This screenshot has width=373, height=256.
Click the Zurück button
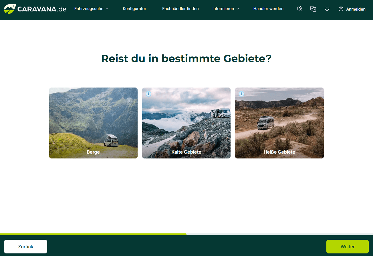pos(26,247)
